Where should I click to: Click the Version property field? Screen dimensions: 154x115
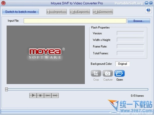[130, 33]
